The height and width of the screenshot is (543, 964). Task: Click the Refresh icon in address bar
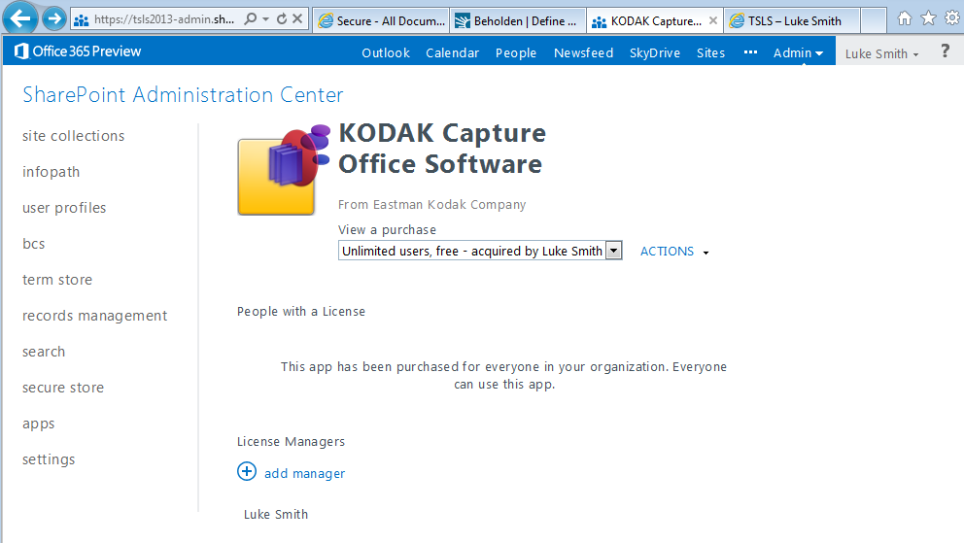coord(282,19)
